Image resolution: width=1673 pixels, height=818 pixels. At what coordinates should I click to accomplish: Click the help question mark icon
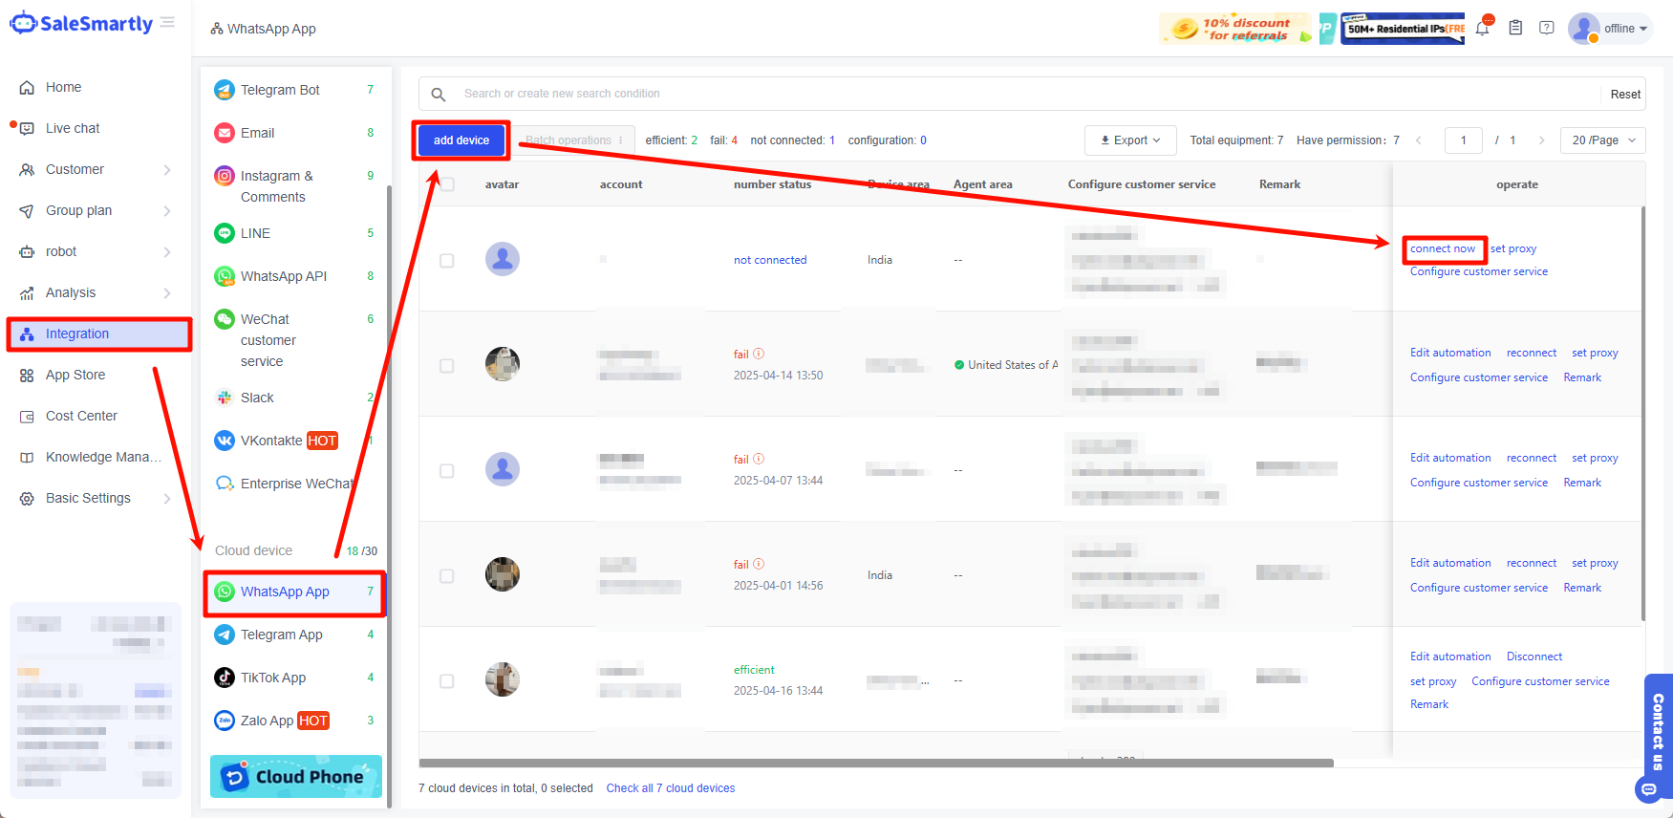1547,29
